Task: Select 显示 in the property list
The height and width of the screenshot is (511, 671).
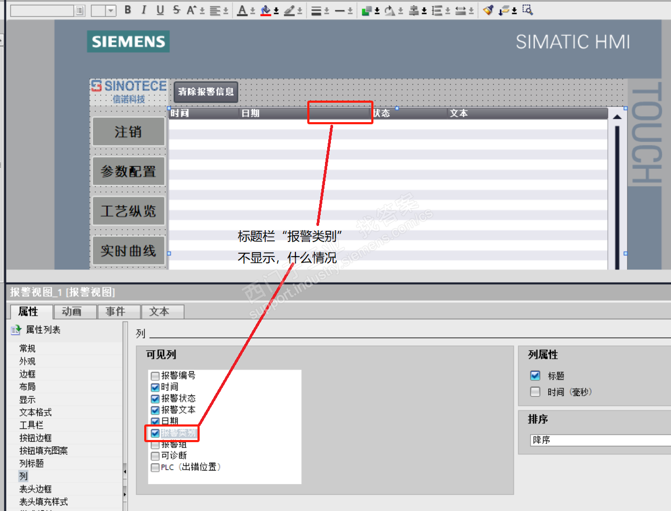Action: [x=27, y=400]
